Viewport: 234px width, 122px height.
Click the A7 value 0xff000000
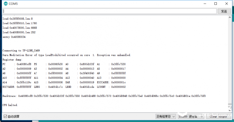point(56,73)
